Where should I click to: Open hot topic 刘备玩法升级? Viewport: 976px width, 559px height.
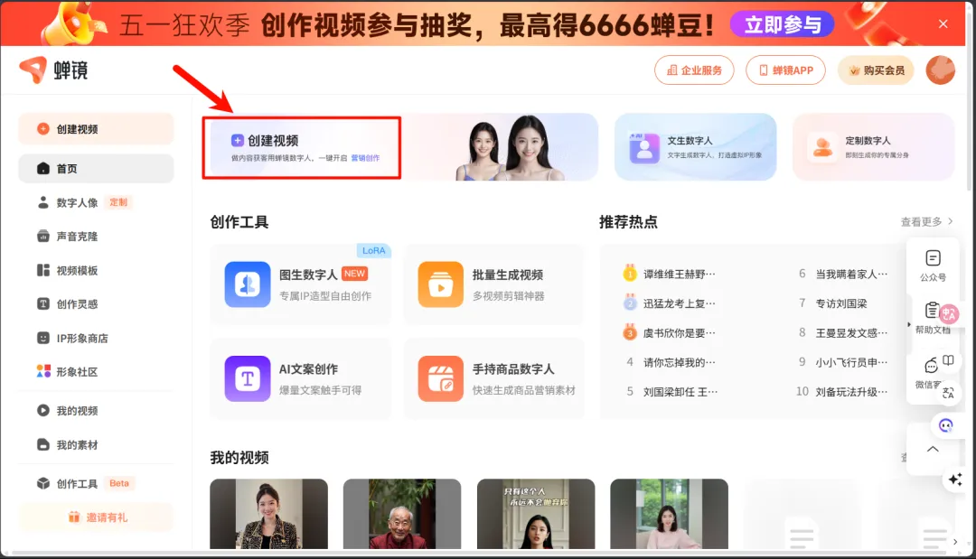tap(851, 392)
